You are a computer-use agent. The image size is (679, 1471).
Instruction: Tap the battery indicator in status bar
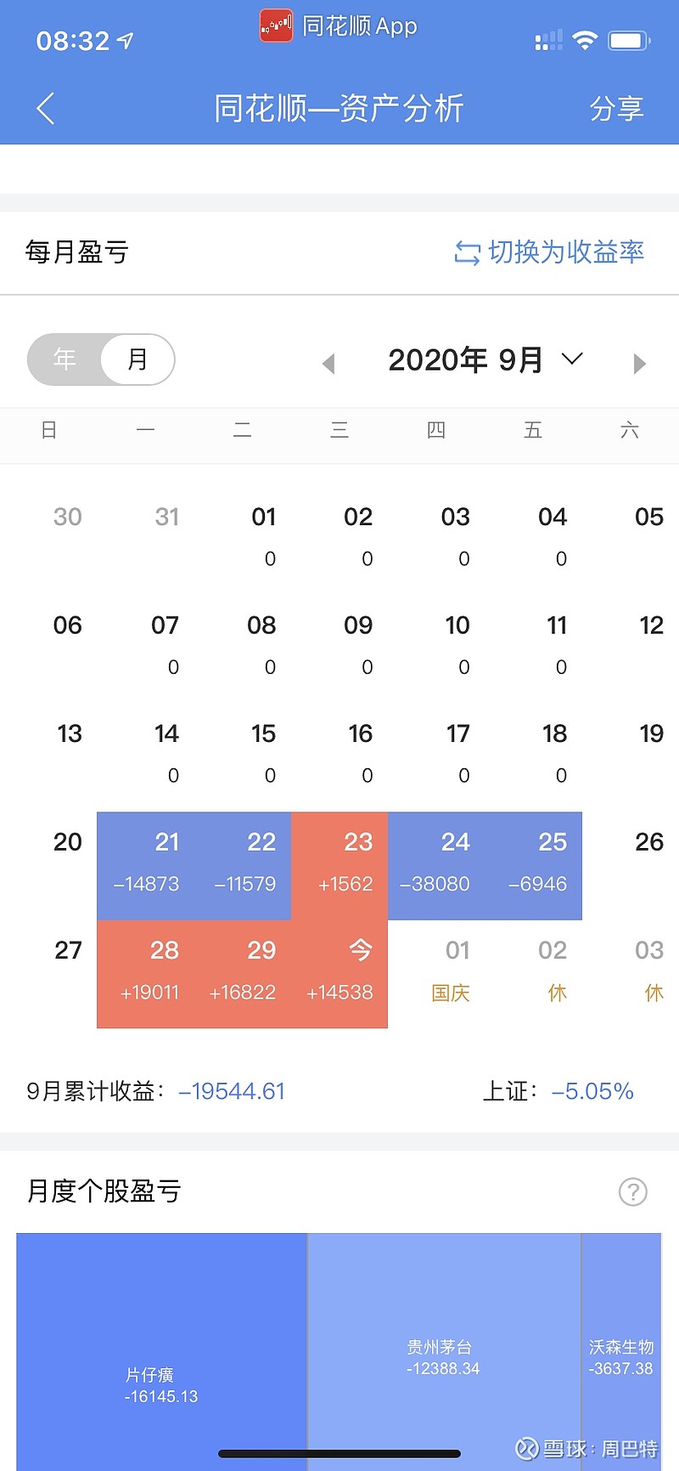tap(629, 40)
